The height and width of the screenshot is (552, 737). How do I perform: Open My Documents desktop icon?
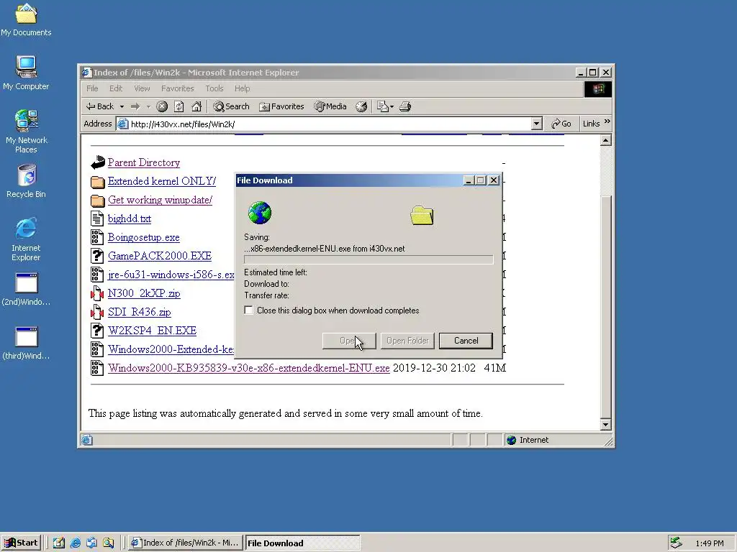coord(26,19)
